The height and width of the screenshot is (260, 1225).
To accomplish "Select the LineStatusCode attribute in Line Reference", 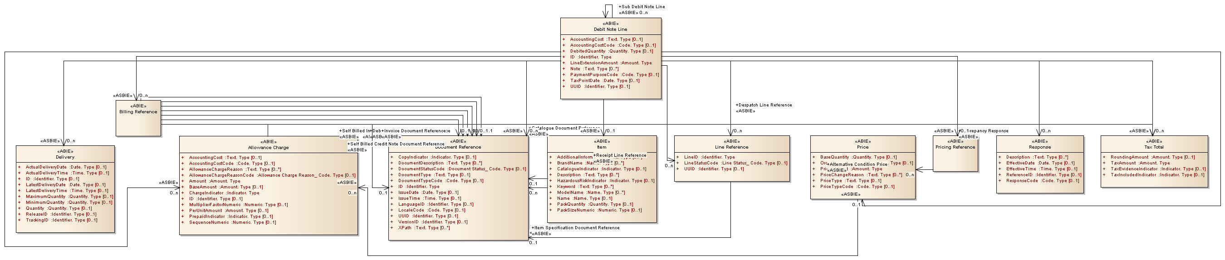I will [735, 163].
